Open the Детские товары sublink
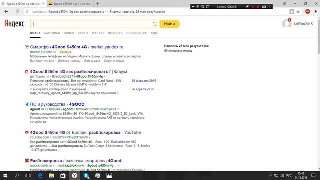This screenshot has height=180, width=320. [x=69, y=61]
